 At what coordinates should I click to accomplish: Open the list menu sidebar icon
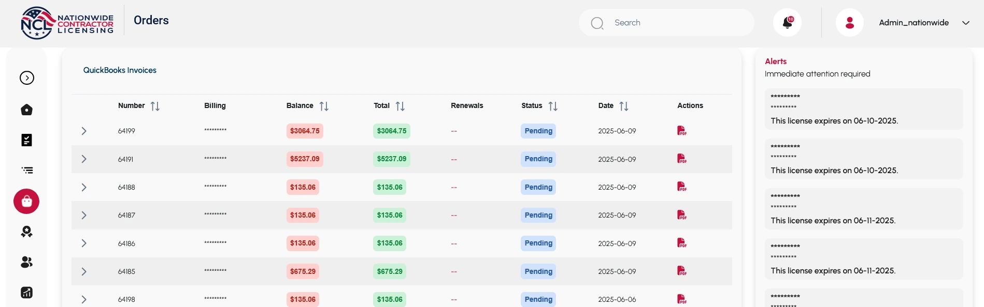[27, 170]
